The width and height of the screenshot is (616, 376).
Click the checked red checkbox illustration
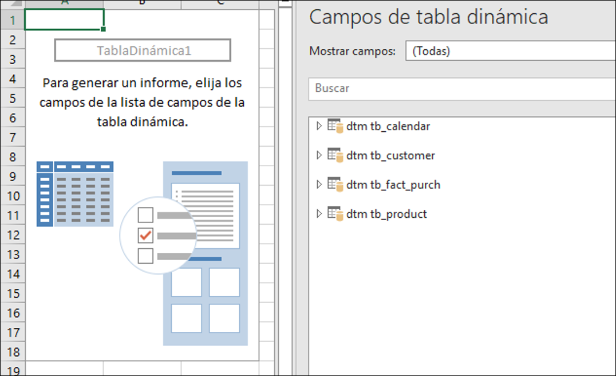pos(145,236)
